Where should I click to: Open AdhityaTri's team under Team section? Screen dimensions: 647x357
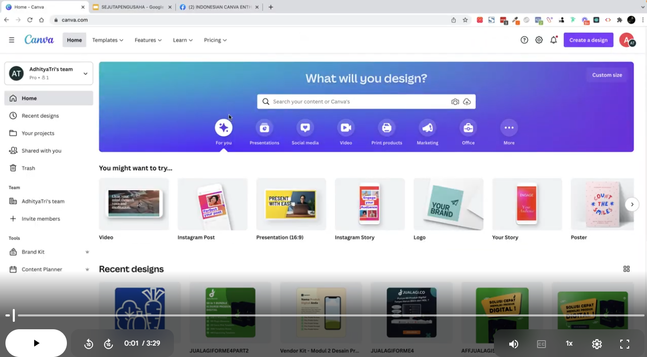point(49,202)
